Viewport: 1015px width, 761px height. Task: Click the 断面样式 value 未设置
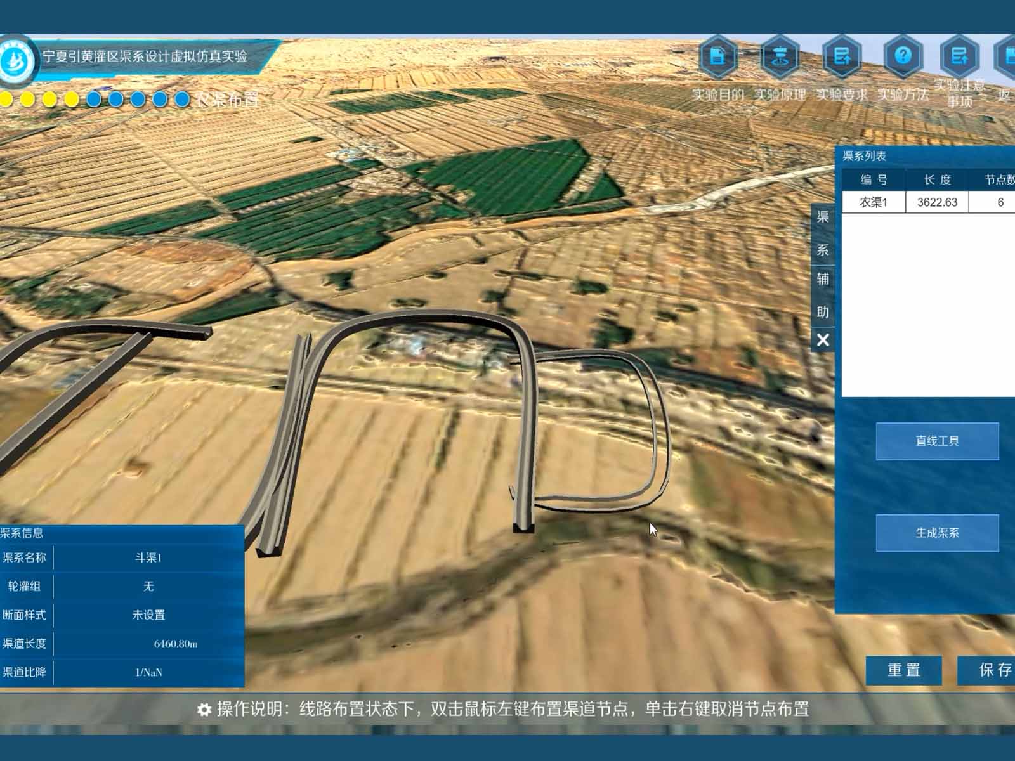[x=148, y=615]
